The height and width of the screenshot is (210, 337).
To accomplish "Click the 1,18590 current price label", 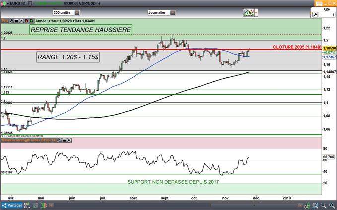I will click(x=329, y=49).
